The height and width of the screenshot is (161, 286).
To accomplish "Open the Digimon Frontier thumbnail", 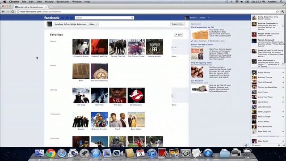I will (99, 119).
